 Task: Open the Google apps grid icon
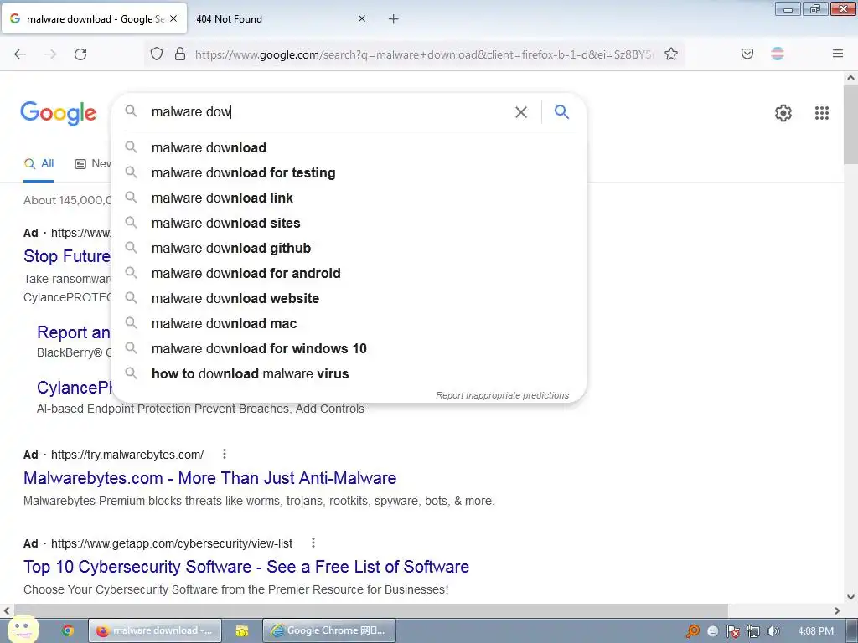coord(822,113)
